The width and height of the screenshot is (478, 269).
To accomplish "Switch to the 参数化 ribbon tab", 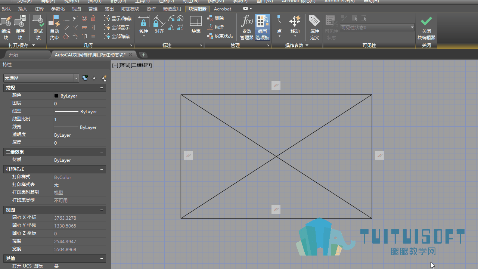I will pos(58,9).
